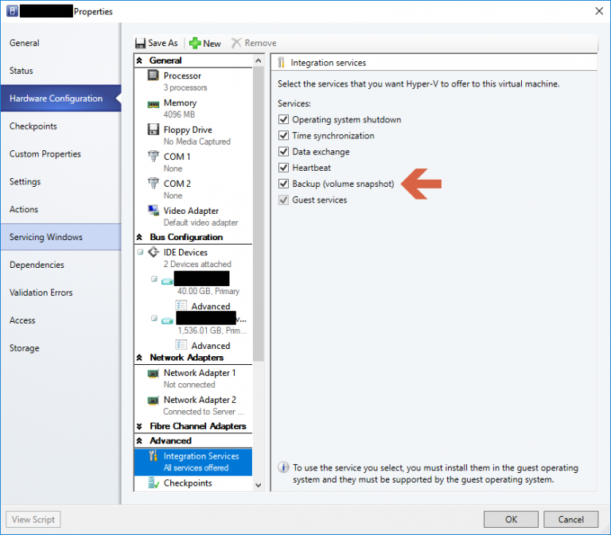The image size is (611, 535).
Task: Click hardware list scrollbar up arrow
Action: 258,60
